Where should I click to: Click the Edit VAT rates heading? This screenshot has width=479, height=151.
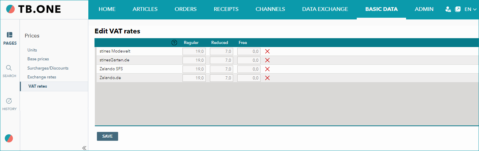(117, 31)
